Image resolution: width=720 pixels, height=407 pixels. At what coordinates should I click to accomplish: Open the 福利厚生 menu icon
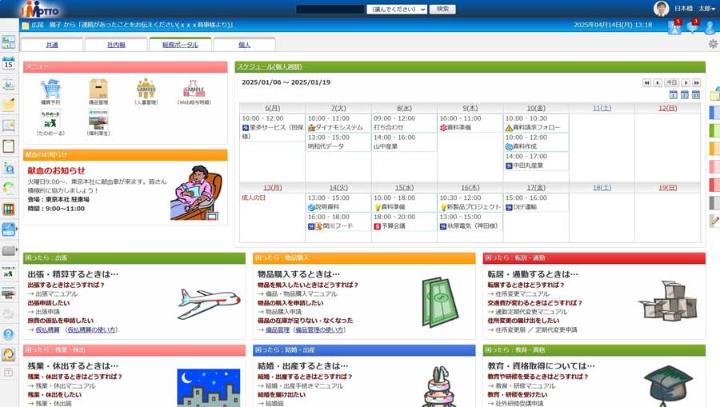click(98, 122)
